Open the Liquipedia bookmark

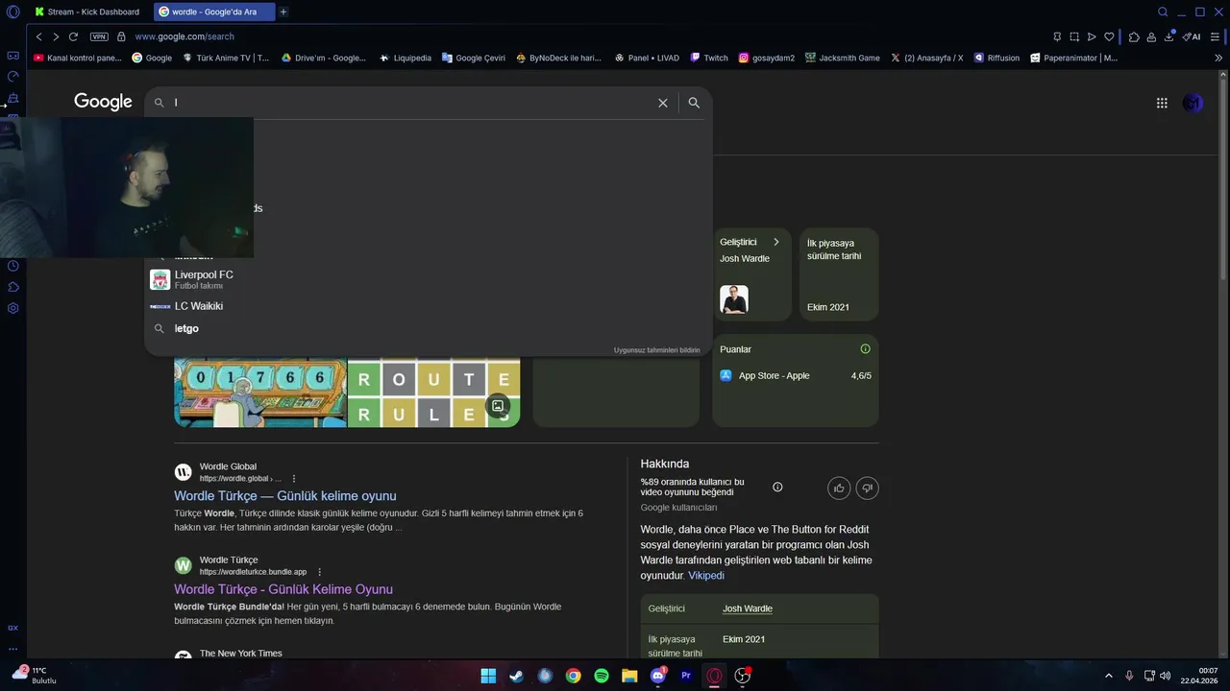405,58
